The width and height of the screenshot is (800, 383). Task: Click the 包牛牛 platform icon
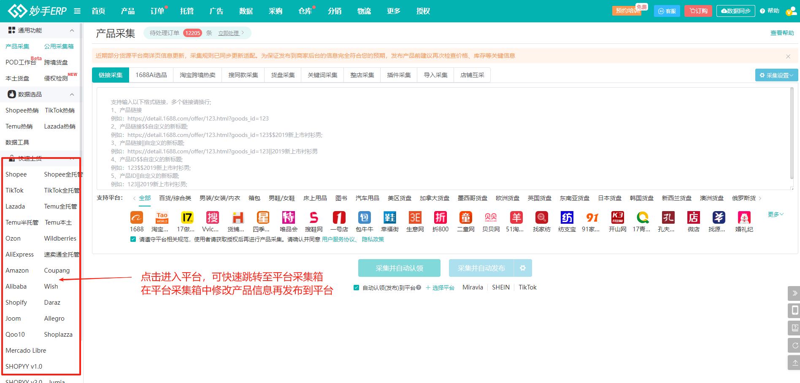(x=365, y=217)
